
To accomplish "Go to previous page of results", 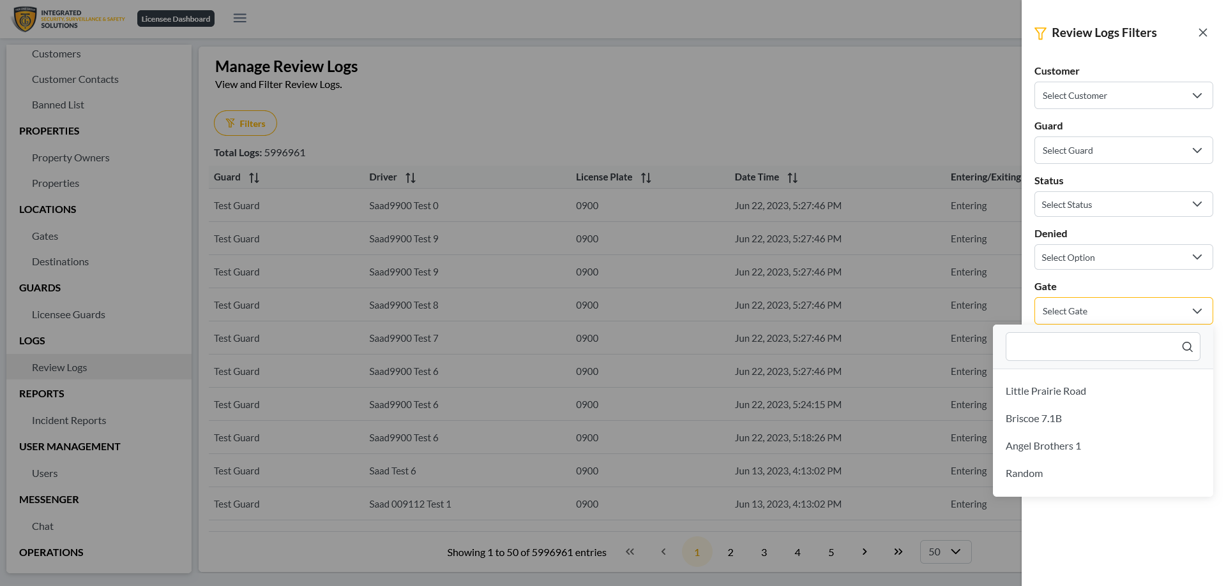I will tap(663, 552).
